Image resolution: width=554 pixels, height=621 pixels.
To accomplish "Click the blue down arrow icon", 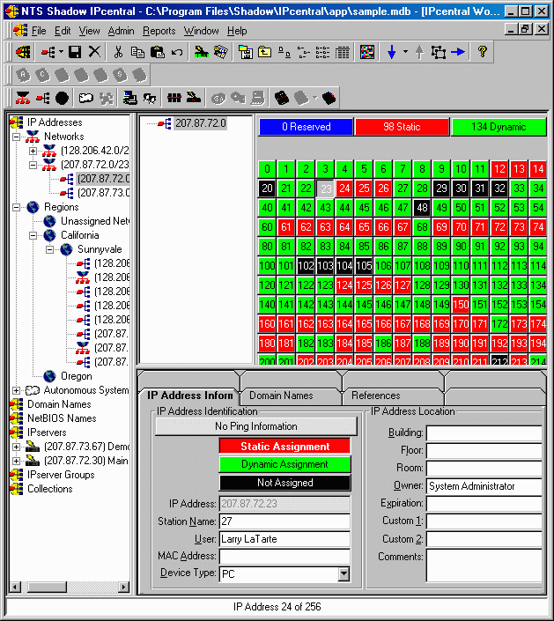I will [x=391, y=52].
